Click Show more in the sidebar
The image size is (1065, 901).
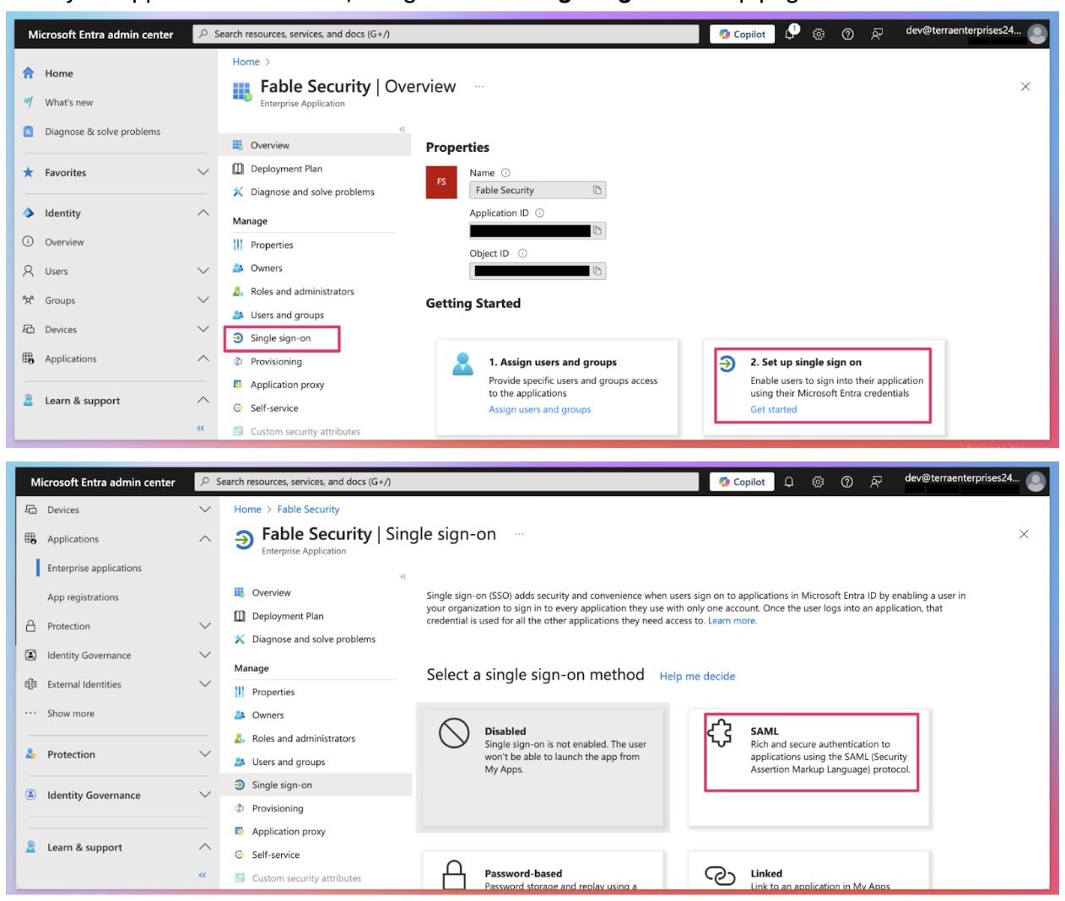click(x=71, y=714)
